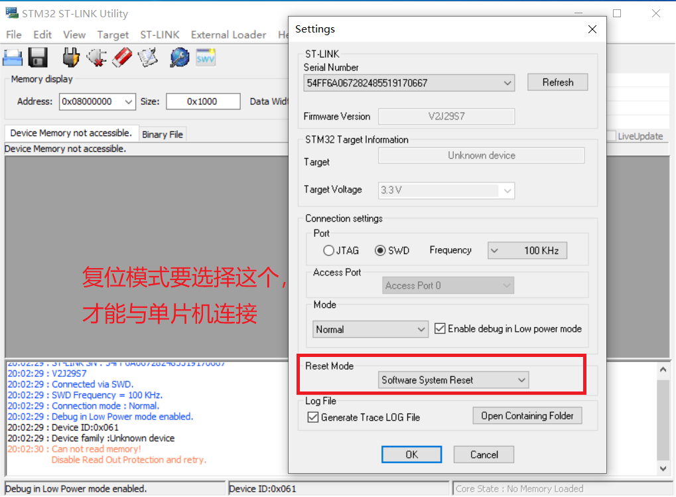Click the Refresh button
The width and height of the screenshot is (676, 497).
point(557,82)
